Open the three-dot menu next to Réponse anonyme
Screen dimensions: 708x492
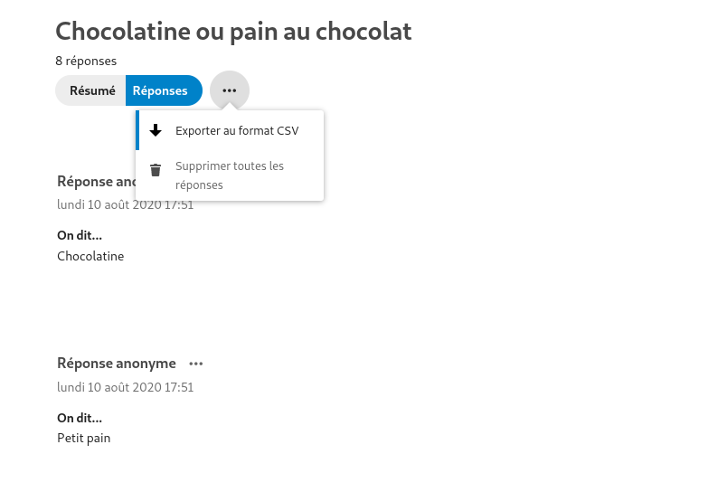(196, 364)
